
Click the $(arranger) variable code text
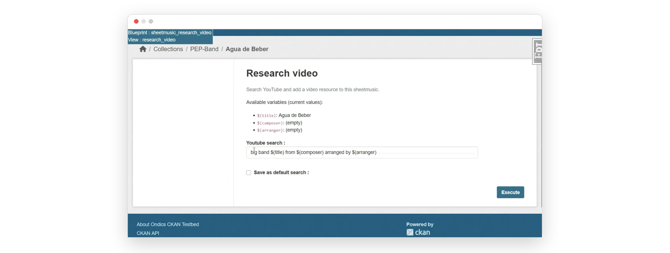coord(270,130)
